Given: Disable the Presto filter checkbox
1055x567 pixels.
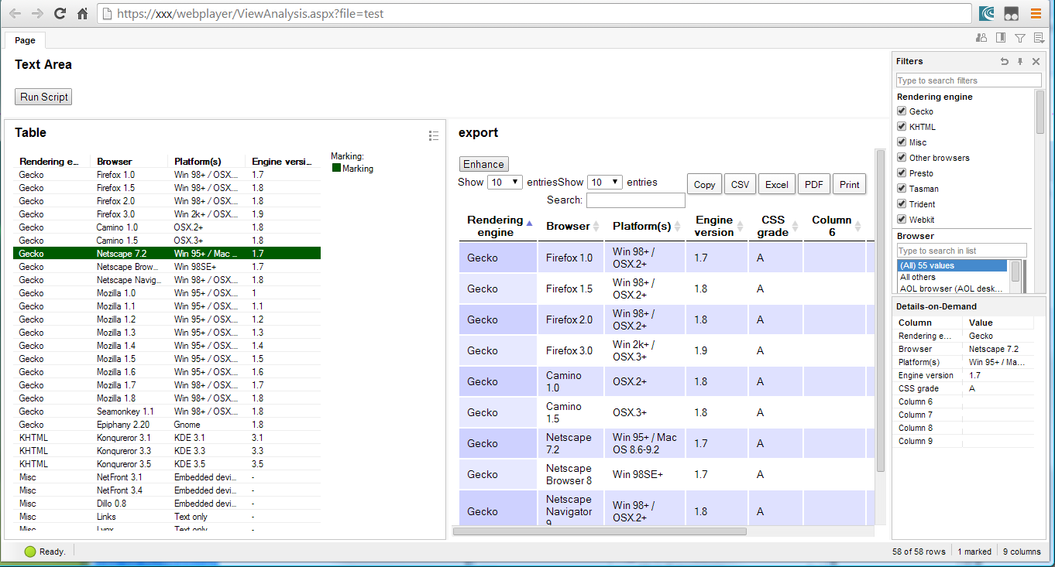Looking at the screenshot, I should [902, 173].
